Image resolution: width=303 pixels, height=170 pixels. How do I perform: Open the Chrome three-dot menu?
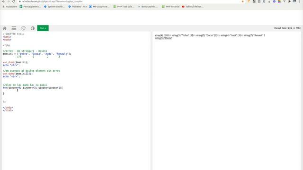pyautogui.click(x=300, y=1)
